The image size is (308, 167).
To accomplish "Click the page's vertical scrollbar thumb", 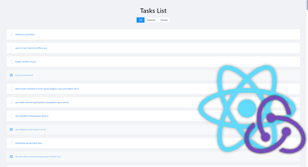I will (x=307, y=5).
